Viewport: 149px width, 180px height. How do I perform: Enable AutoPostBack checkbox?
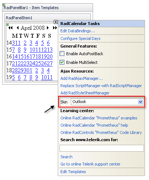pos(62,54)
